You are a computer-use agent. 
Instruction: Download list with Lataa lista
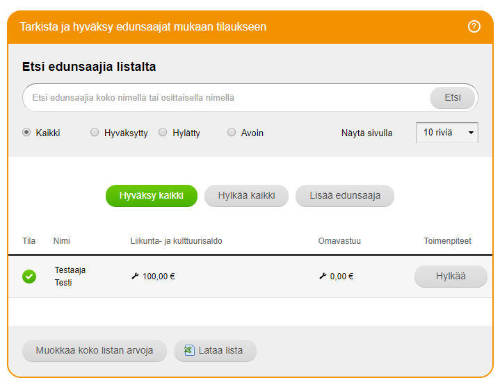coord(215,350)
